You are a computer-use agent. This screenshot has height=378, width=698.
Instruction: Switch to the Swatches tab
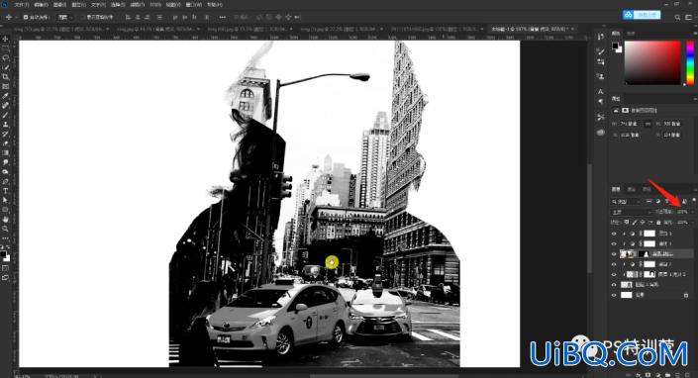point(631,34)
